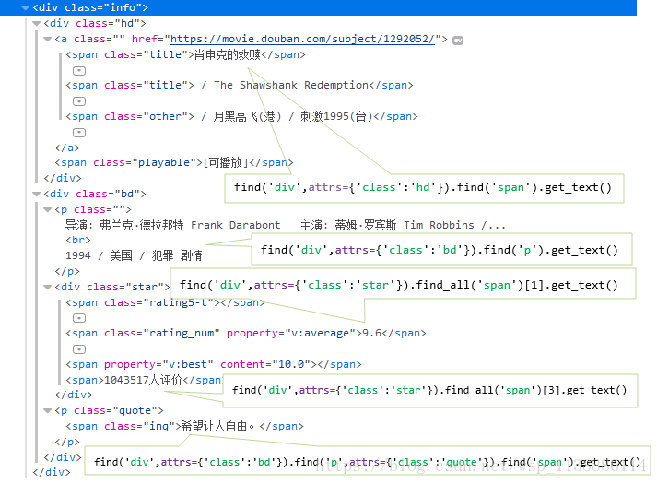Collapse the div class="bd" node
Viewport: 657px width, 484px height.
37,194
